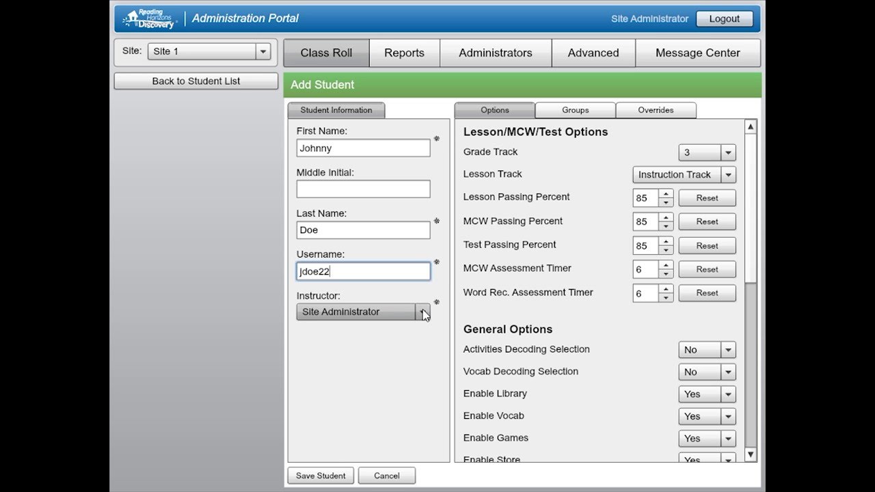Reset the Test Passing Percent

pos(708,246)
